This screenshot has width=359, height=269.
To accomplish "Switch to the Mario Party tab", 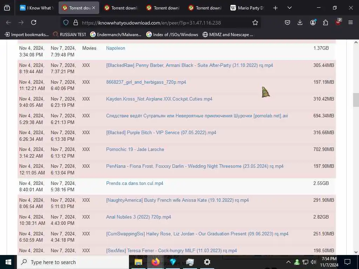I will click(x=247, y=8).
